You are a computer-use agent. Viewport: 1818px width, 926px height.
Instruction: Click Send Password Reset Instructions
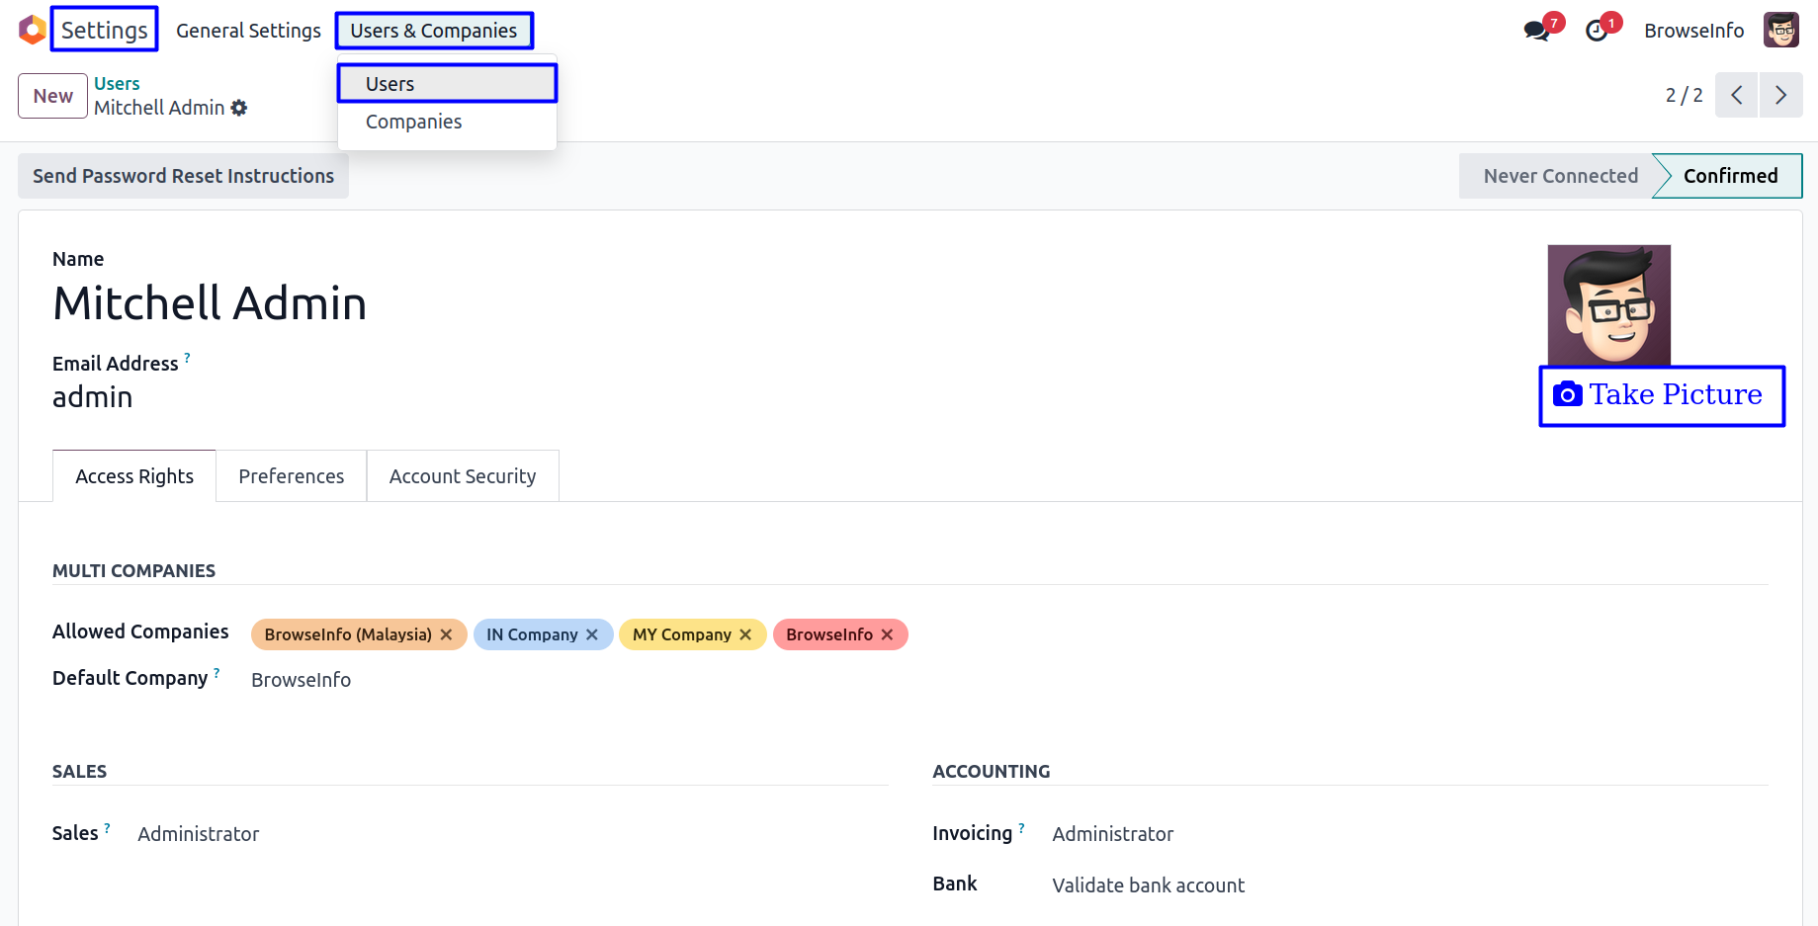click(x=183, y=176)
